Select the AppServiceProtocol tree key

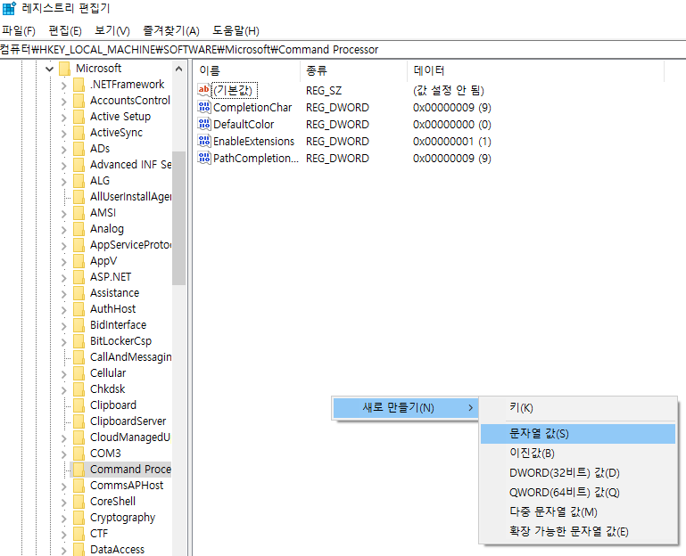pyautogui.click(x=130, y=245)
